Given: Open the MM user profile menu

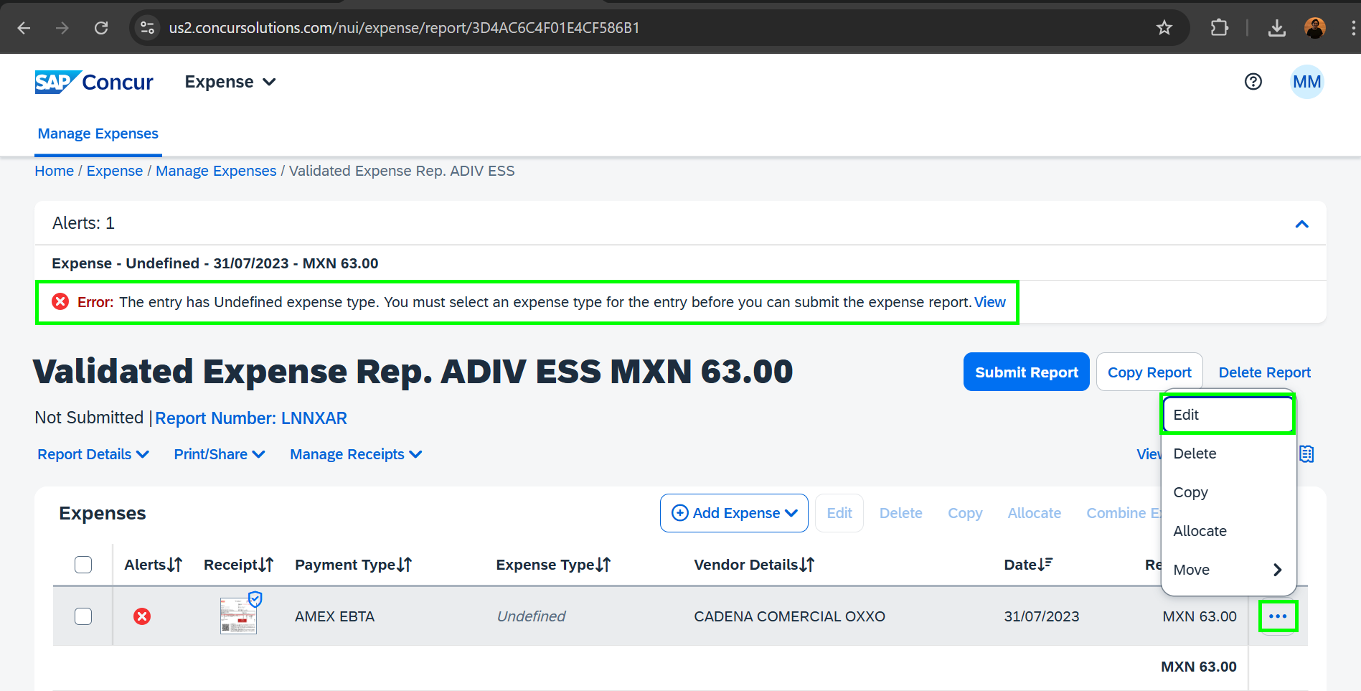Looking at the screenshot, I should pyautogui.click(x=1306, y=82).
